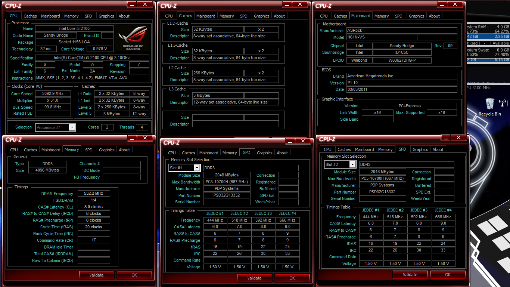510x287 pixels.
Task: Open the Recycle Bin desktop icon
Action: 490,107
